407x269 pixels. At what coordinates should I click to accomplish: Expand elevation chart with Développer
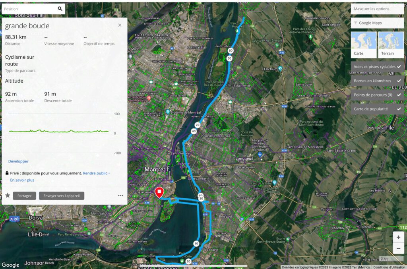(18, 161)
